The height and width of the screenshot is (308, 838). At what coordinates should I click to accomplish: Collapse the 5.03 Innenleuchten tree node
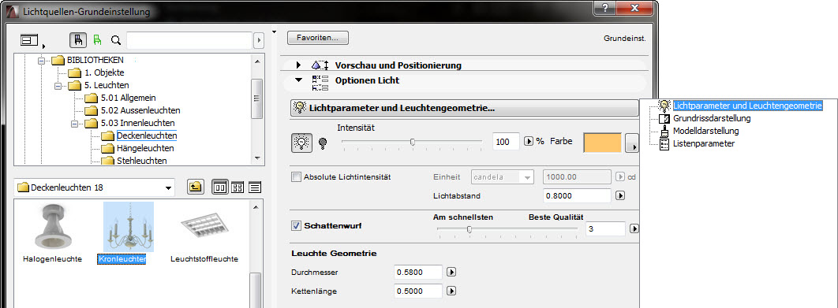(x=75, y=124)
